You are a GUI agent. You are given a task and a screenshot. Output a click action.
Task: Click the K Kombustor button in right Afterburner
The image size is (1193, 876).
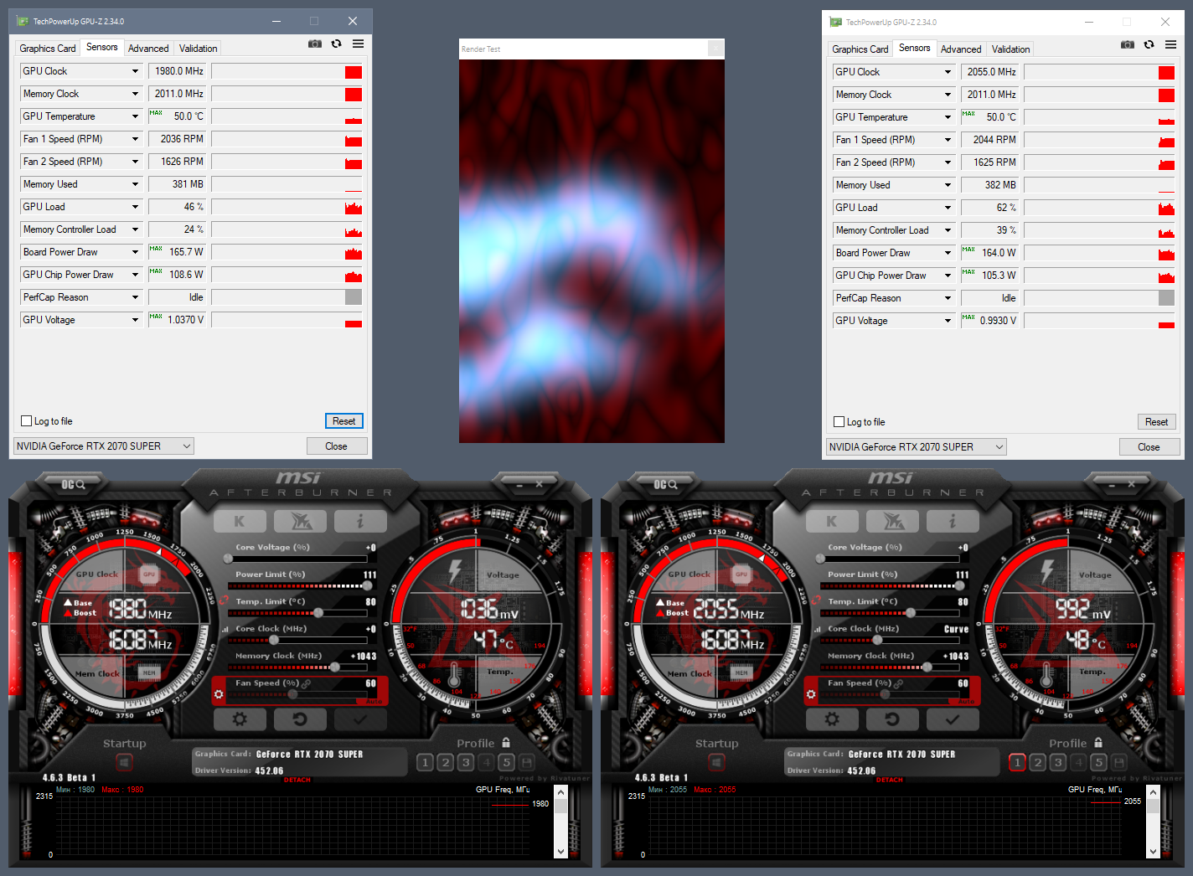(832, 522)
